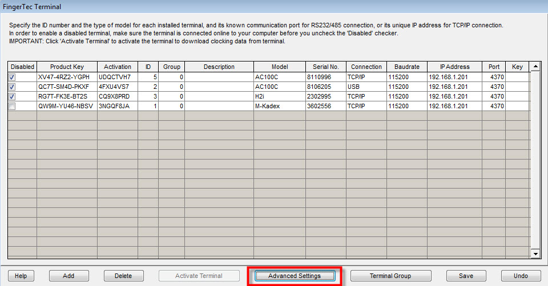Click the Description column header
This screenshot has width=548, height=286.
tap(219, 67)
